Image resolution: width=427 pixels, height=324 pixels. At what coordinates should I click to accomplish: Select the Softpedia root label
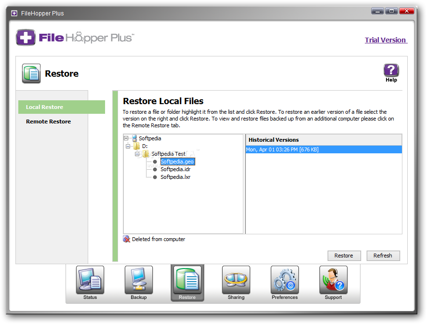(x=150, y=138)
